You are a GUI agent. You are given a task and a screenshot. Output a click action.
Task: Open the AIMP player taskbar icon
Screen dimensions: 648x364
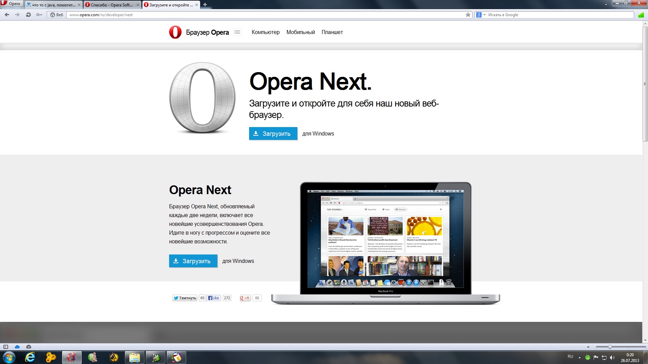(x=114, y=357)
